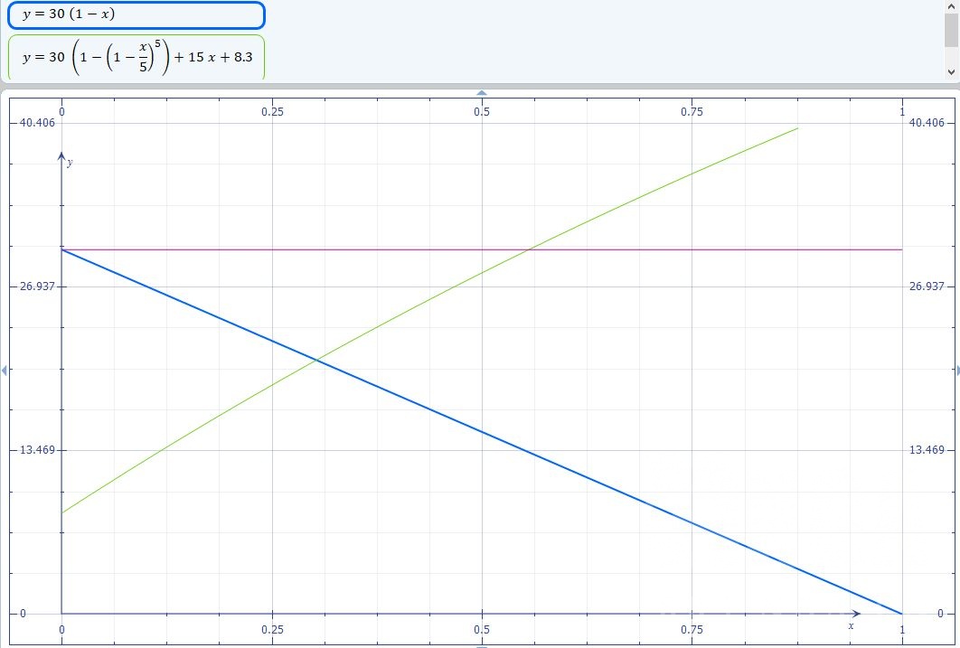Screen dimensions: 960x648
Task: Click the 0.75 label on the upper axis
Action: pyautogui.click(x=692, y=112)
